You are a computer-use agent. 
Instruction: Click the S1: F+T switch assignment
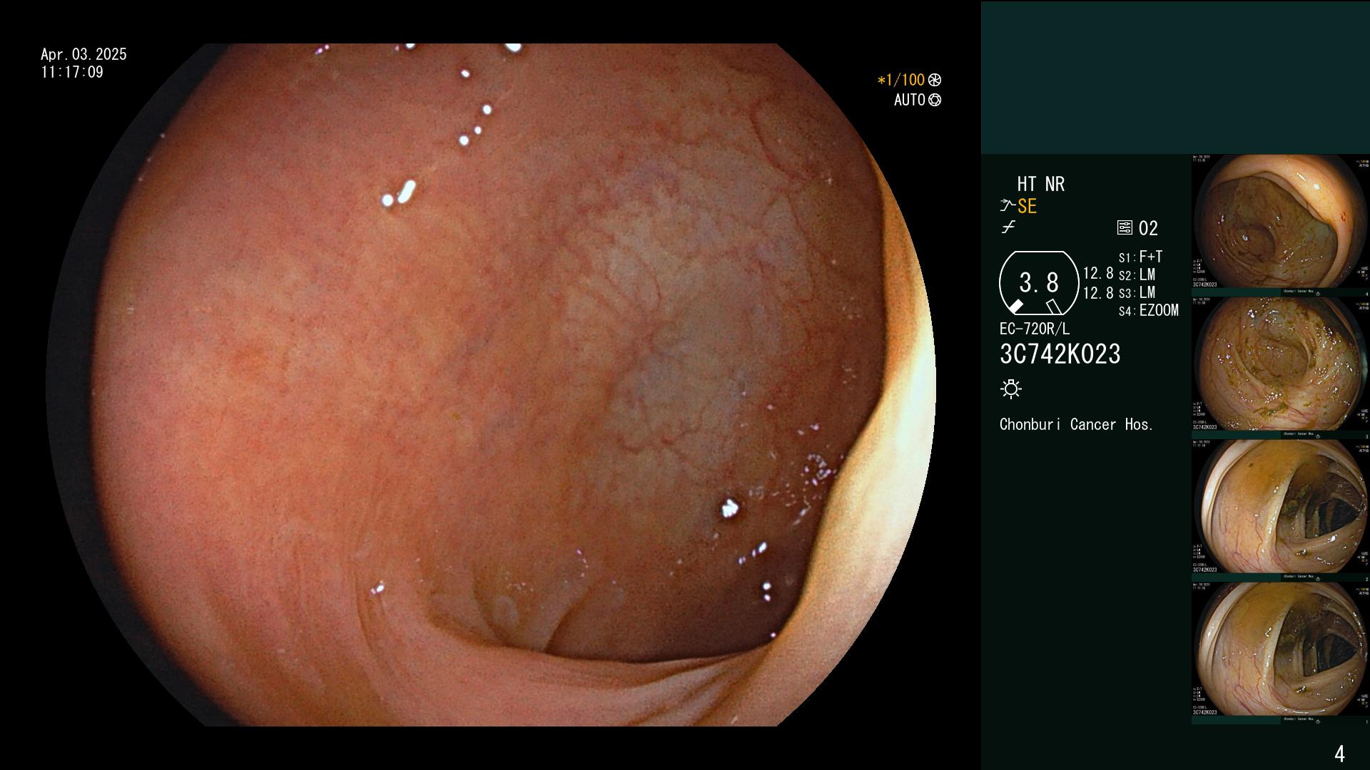coord(1140,257)
